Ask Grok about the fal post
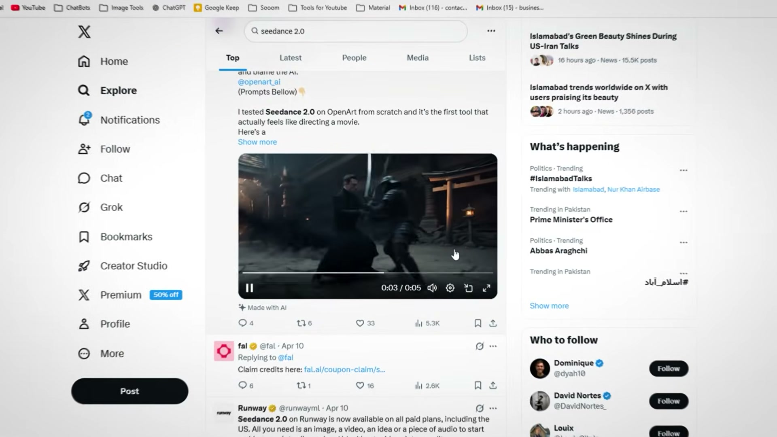 click(x=480, y=346)
